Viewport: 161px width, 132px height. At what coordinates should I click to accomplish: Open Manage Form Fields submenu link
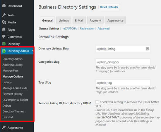[15, 88]
